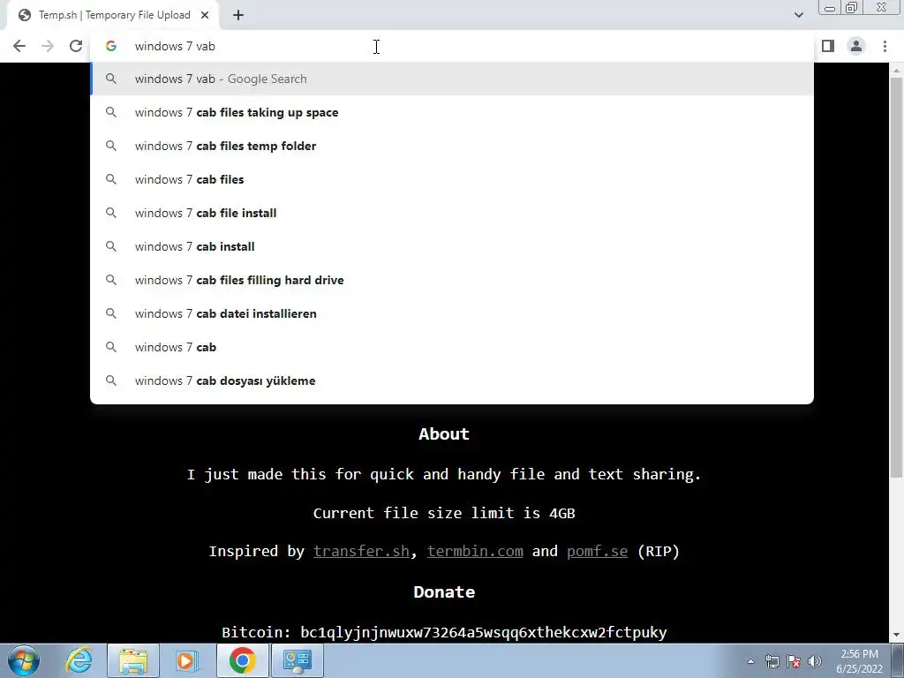This screenshot has height=678, width=904.
Task: Open the Chrome three-dot menu
Action: point(885,46)
